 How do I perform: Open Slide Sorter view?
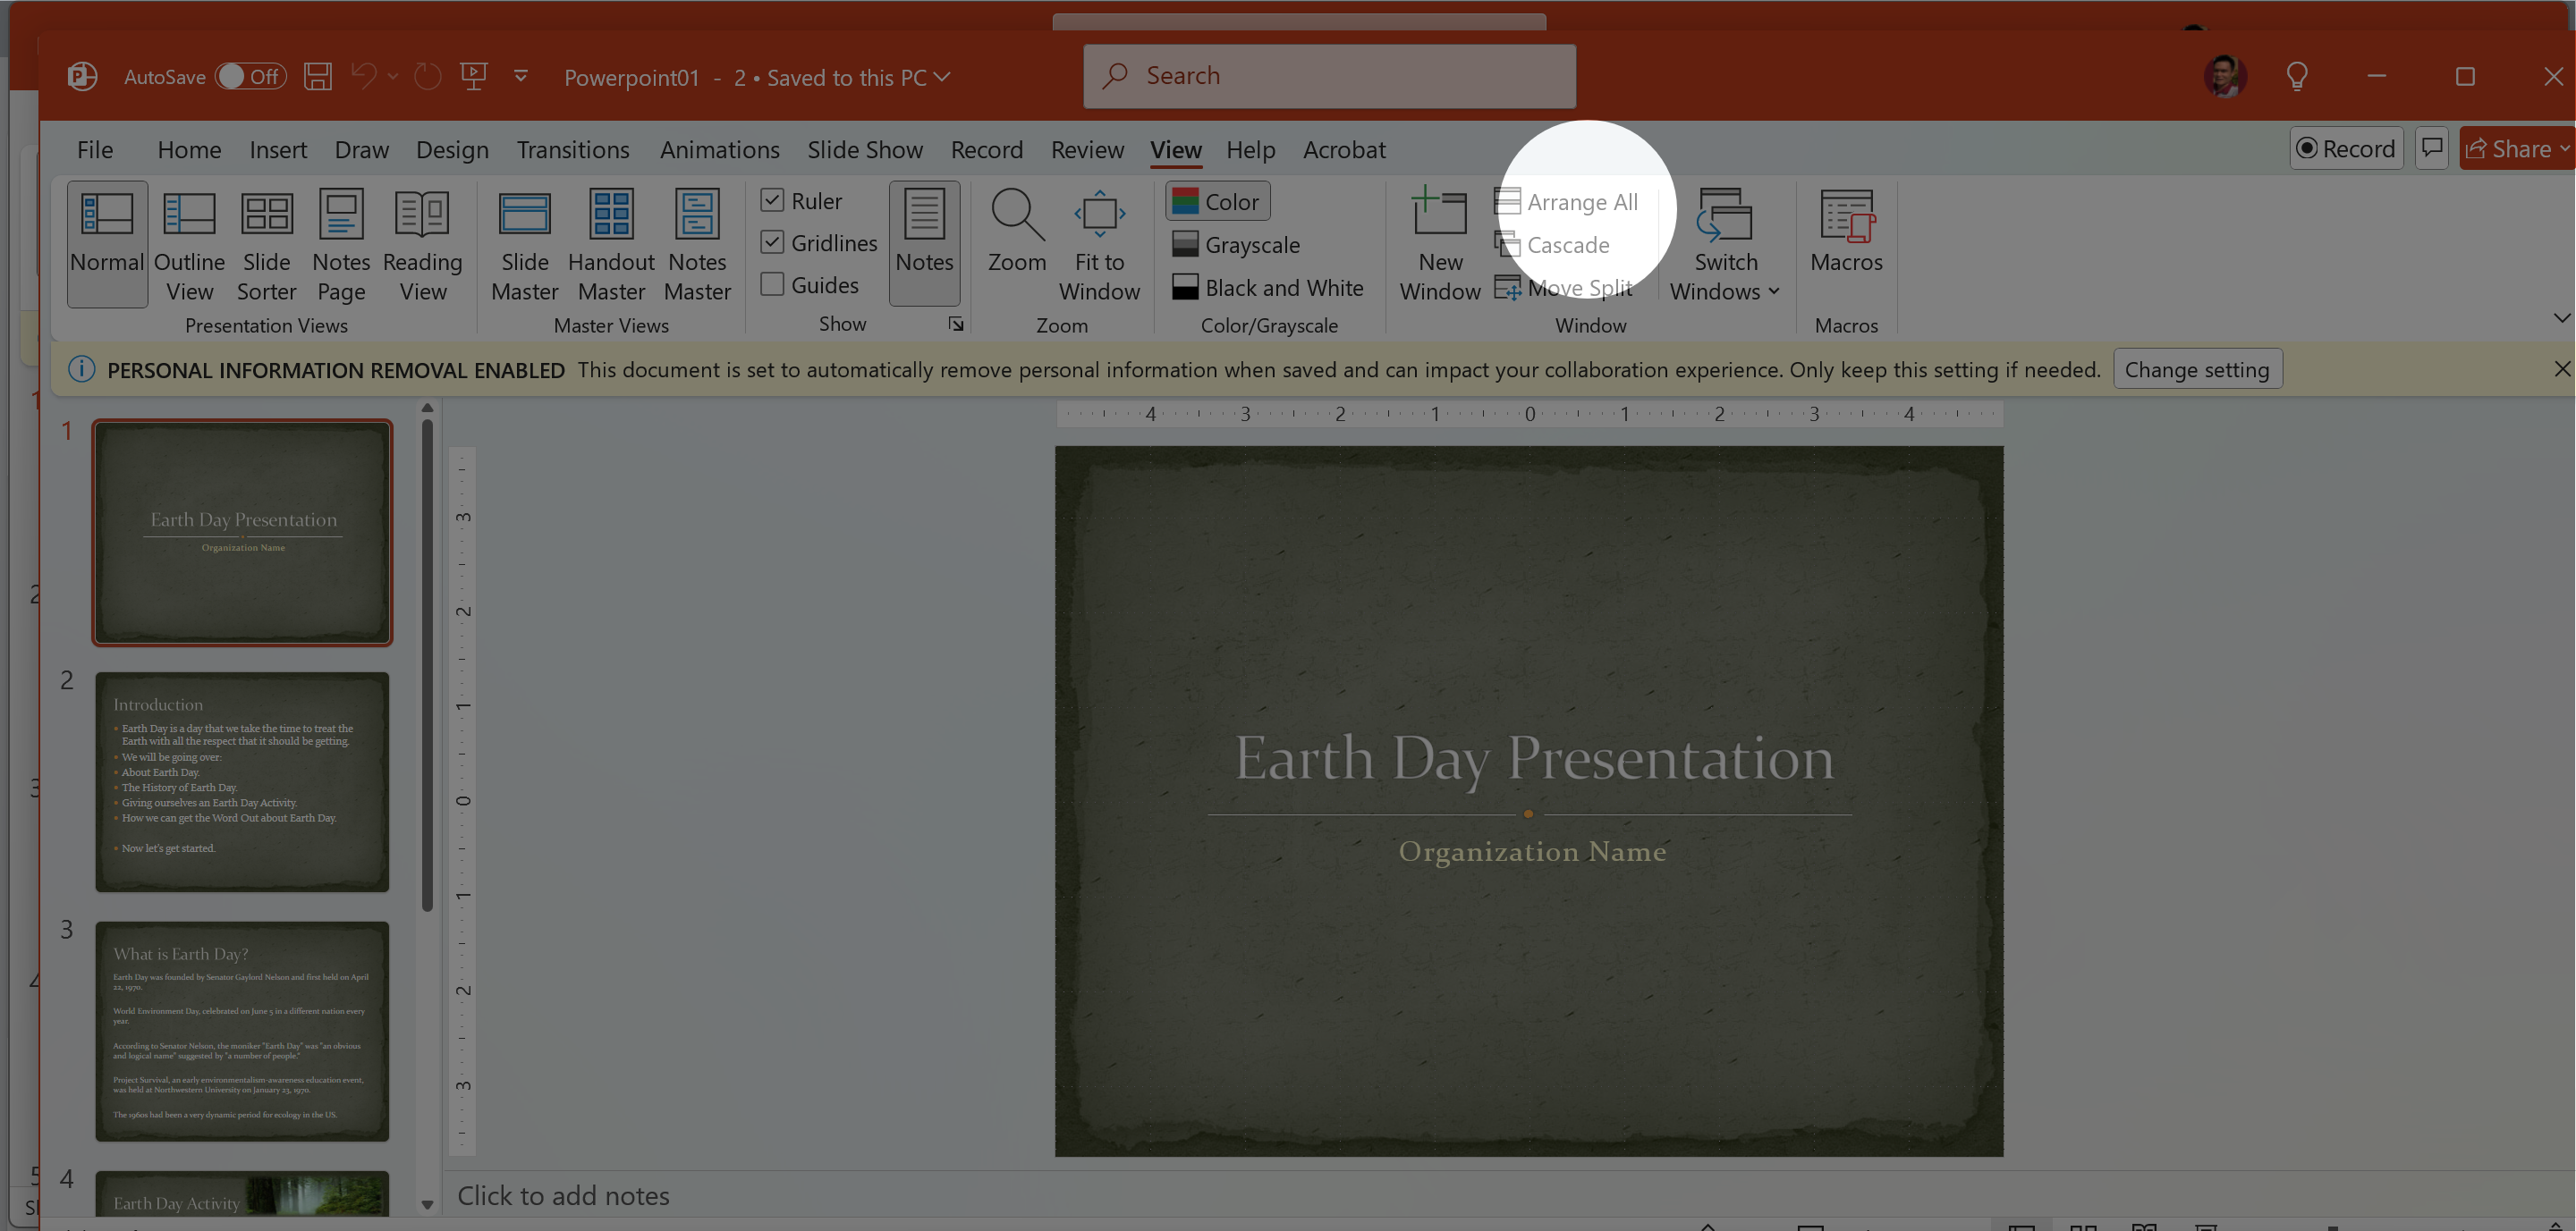point(266,245)
